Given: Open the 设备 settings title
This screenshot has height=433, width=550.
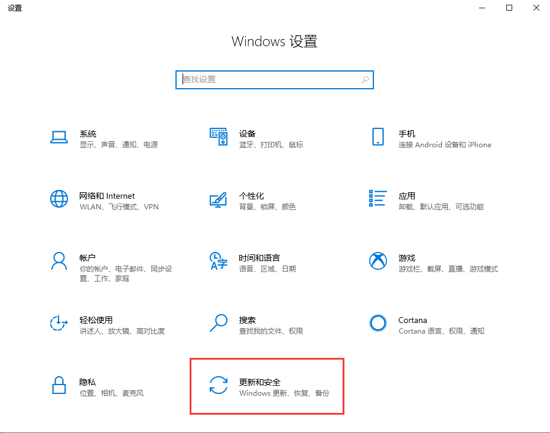Looking at the screenshot, I should (248, 134).
